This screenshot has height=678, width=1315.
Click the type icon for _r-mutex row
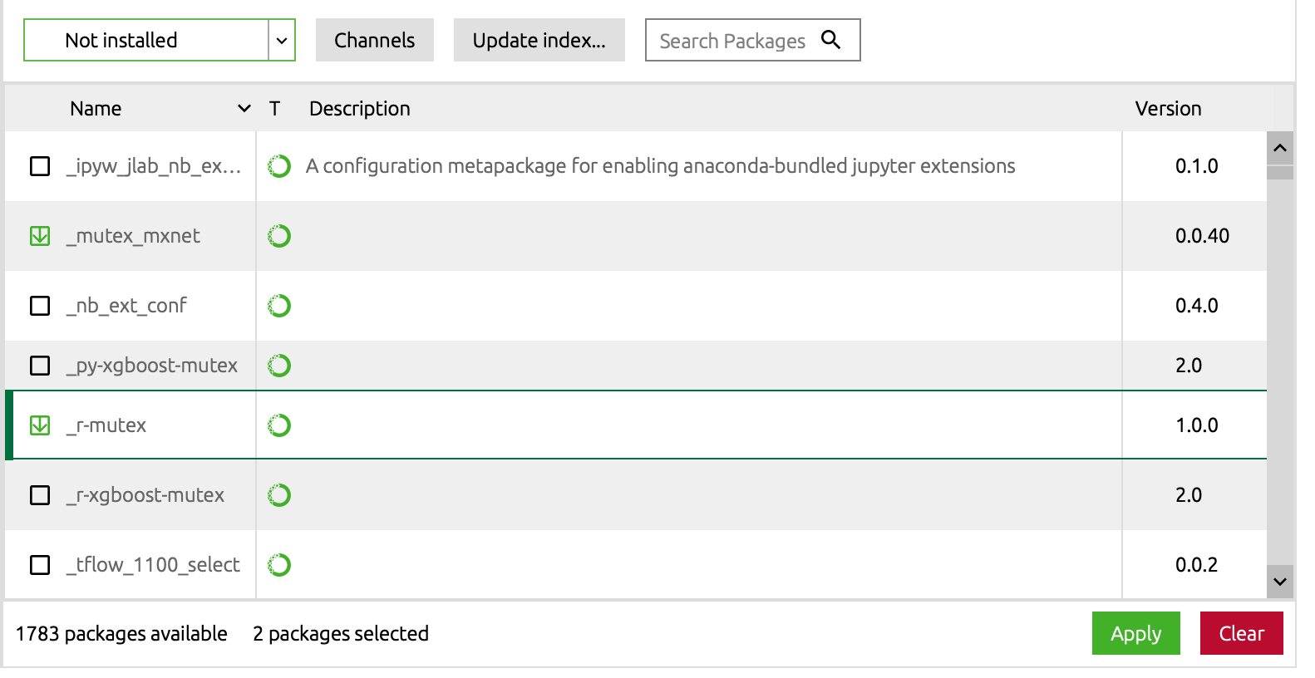tap(279, 425)
